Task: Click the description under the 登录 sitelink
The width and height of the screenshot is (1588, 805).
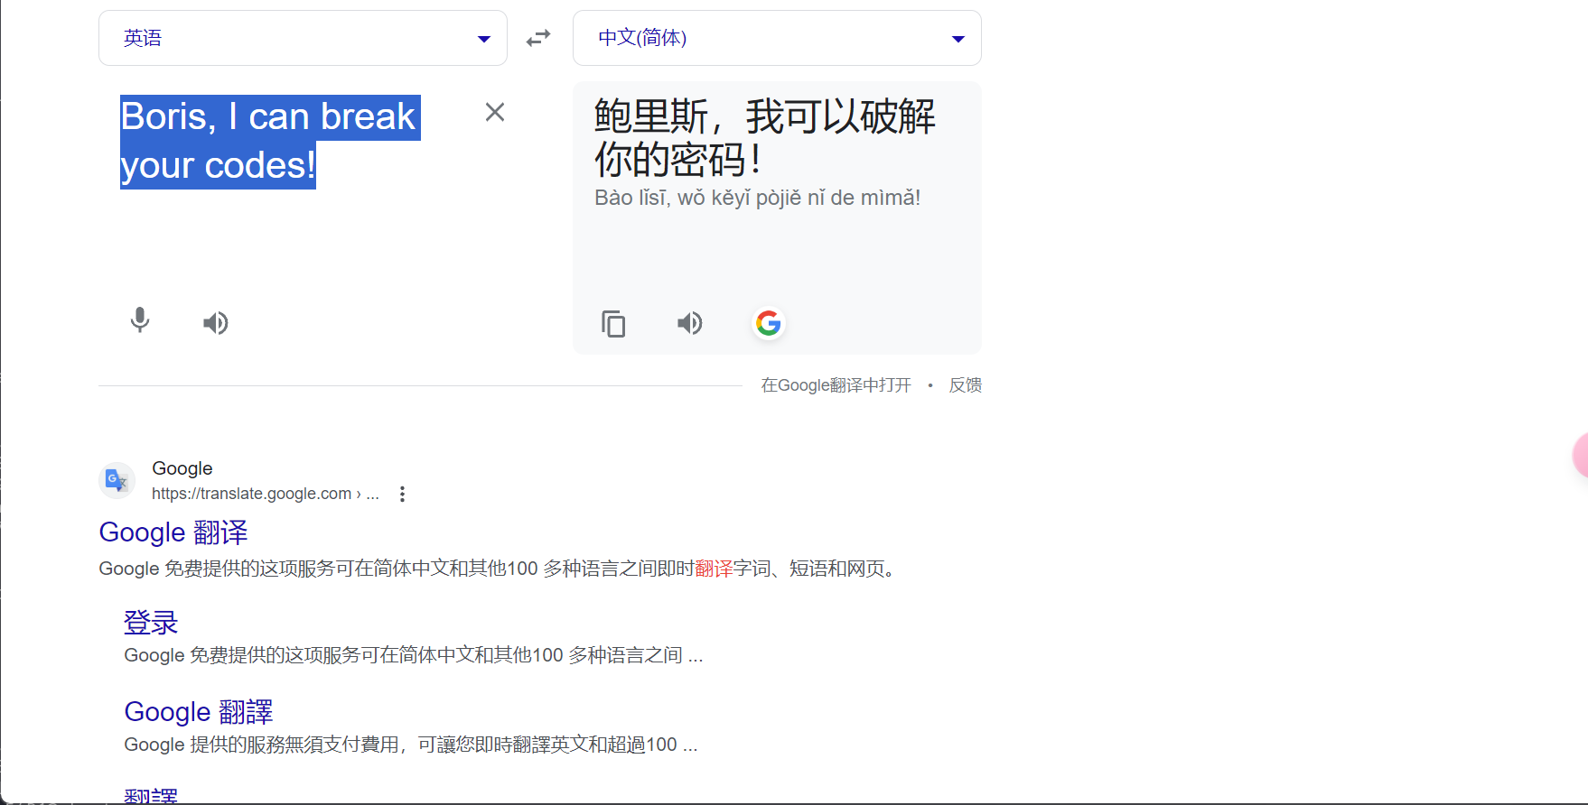Action: (414, 655)
